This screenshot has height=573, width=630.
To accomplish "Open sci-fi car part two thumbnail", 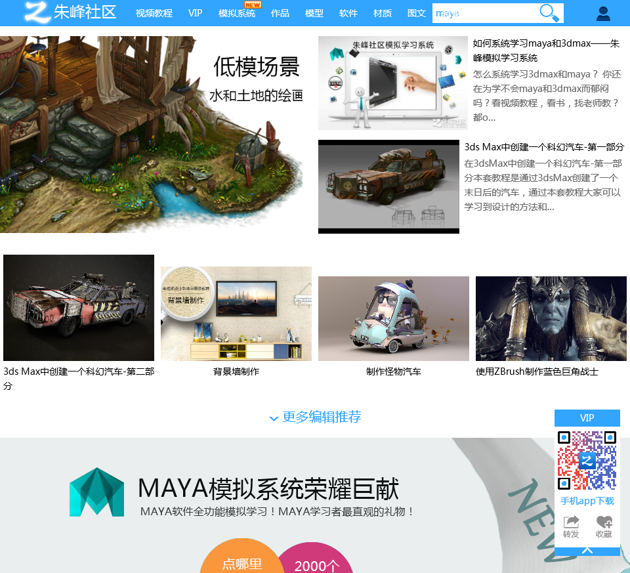I will pyautogui.click(x=79, y=308).
